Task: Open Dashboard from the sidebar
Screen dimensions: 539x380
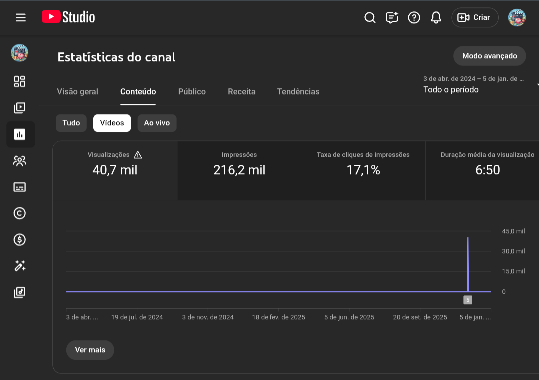Action: tap(20, 82)
